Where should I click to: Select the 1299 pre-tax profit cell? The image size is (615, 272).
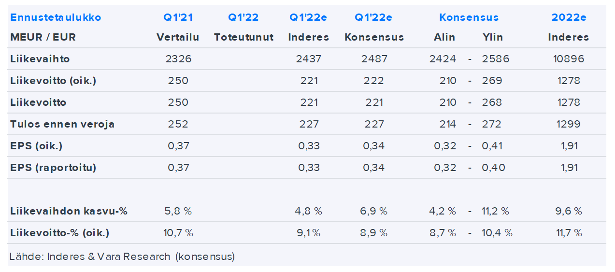[568, 124]
